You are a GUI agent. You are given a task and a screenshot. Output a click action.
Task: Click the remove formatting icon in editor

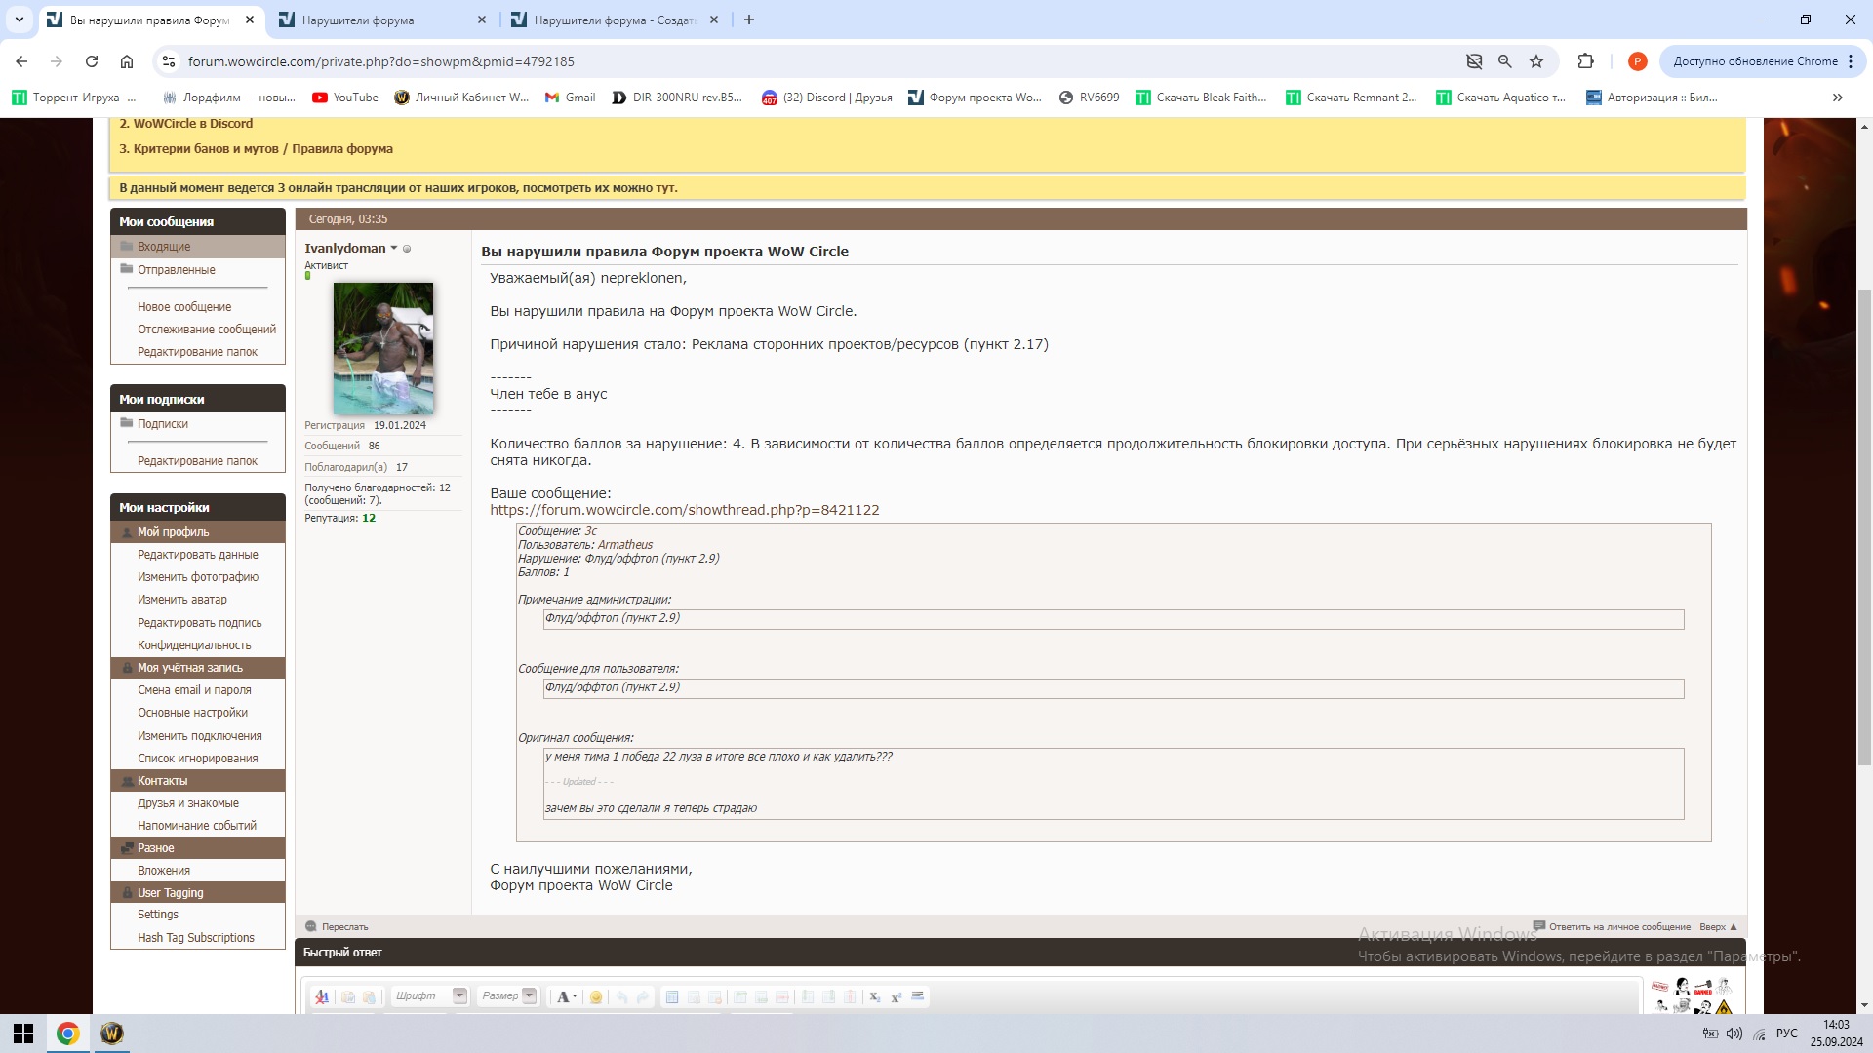coord(321,996)
